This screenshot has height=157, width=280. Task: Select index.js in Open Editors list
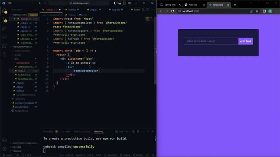pos(24,23)
